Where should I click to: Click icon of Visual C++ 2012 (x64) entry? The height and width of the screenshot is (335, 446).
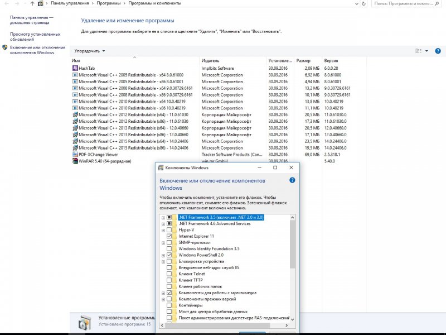(x=75, y=114)
